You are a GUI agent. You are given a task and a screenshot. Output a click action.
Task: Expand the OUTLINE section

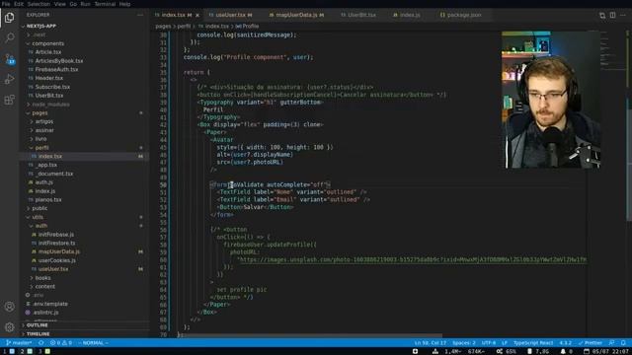(38, 325)
